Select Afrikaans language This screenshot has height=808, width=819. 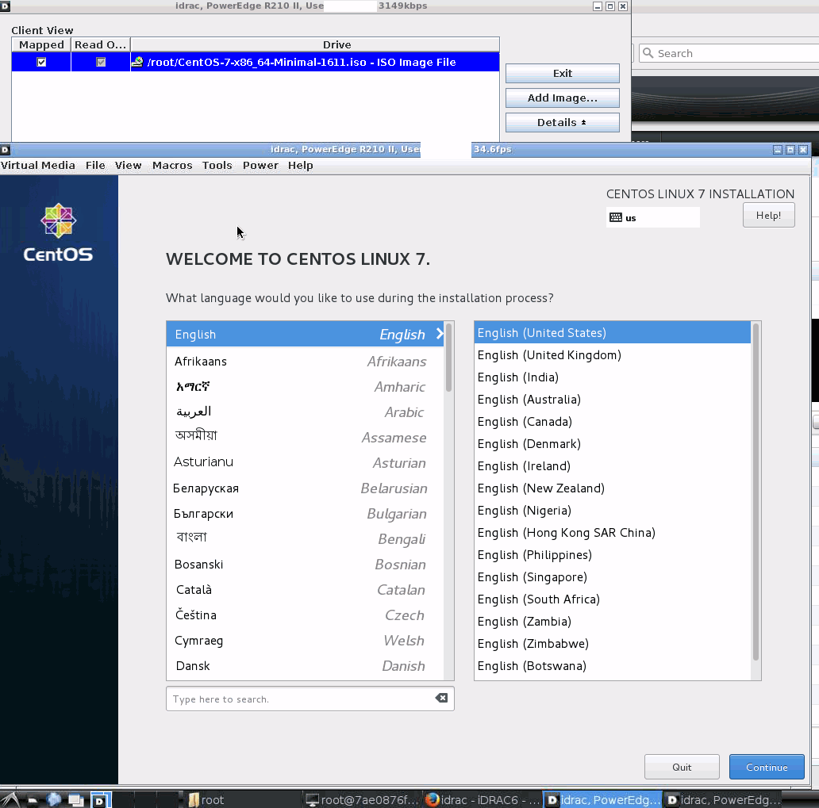tap(305, 362)
